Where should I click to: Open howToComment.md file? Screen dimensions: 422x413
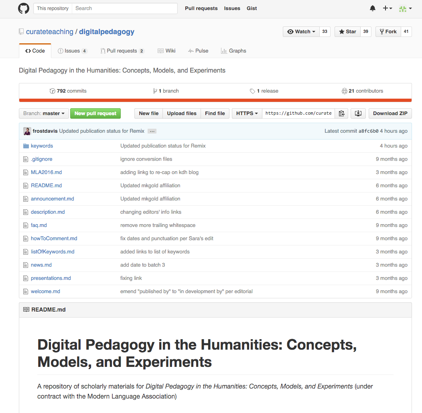(x=54, y=239)
